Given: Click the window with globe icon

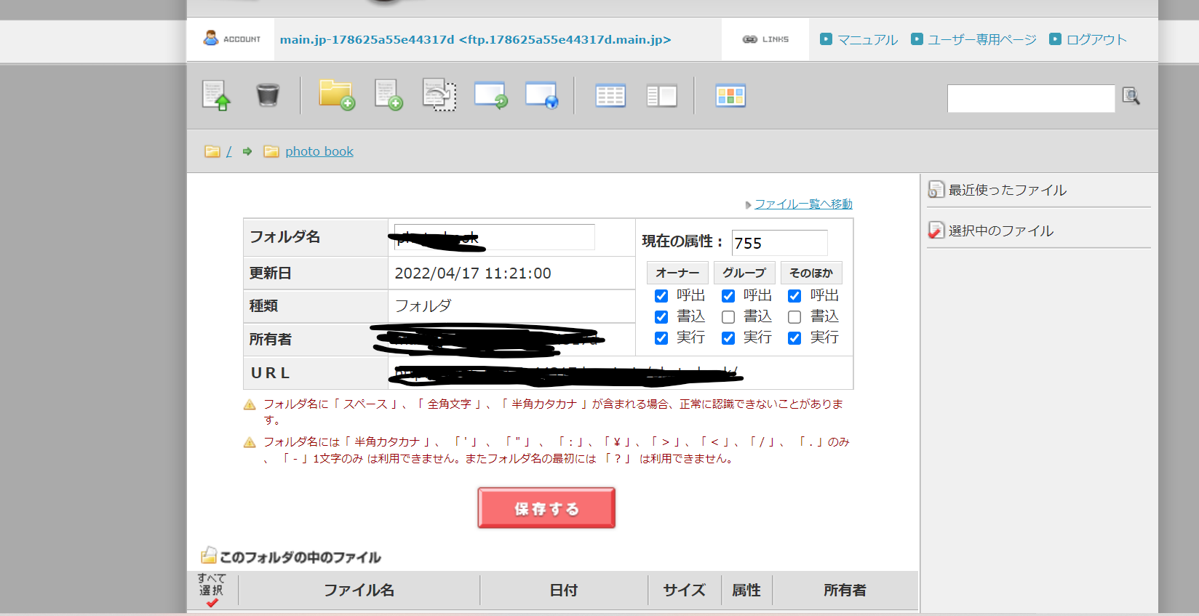Looking at the screenshot, I should click(542, 95).
